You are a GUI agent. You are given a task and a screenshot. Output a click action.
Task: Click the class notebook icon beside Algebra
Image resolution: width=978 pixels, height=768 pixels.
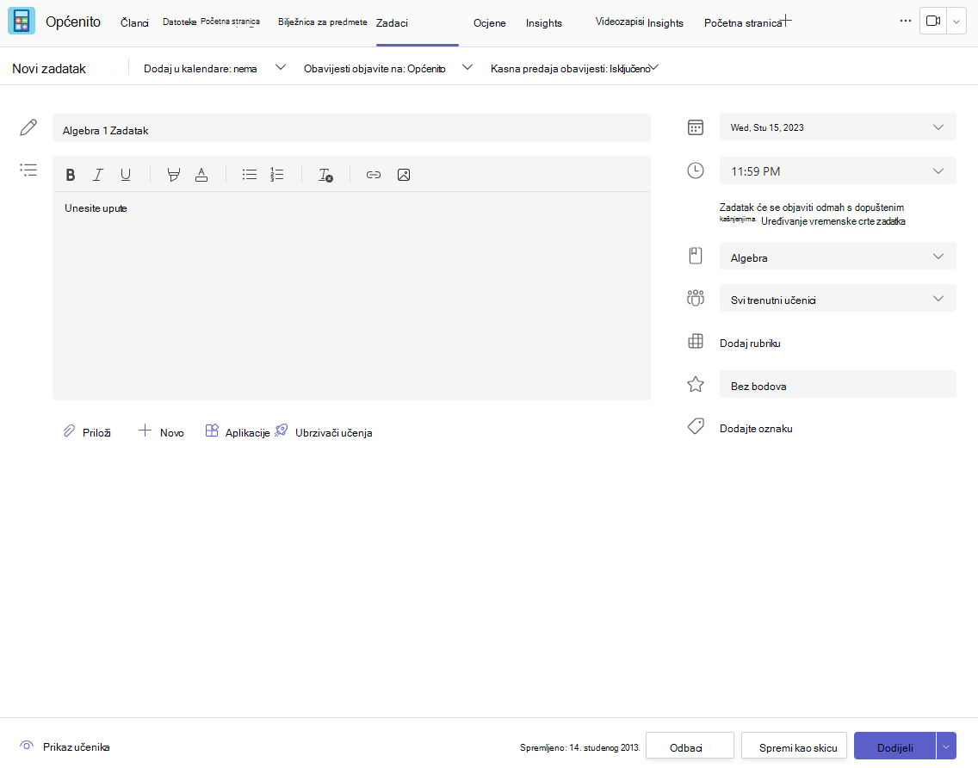pos(696,256)
